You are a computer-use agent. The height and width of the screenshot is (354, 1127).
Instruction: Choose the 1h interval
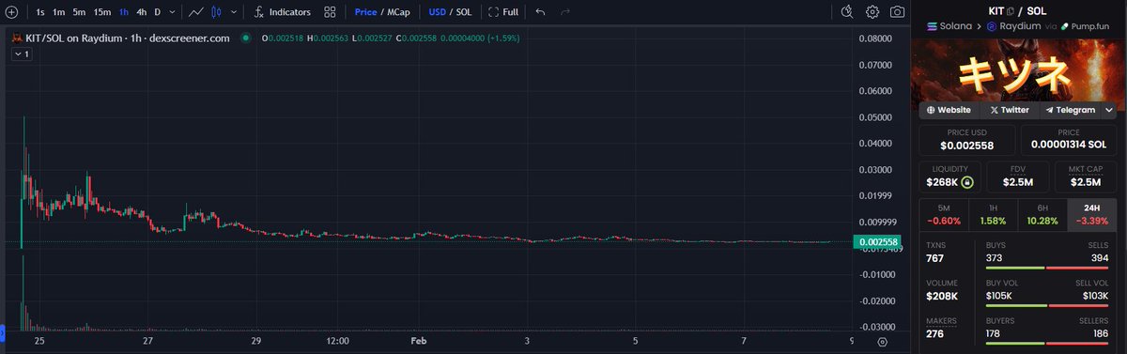pyautogui.click(x=124, y=12)
